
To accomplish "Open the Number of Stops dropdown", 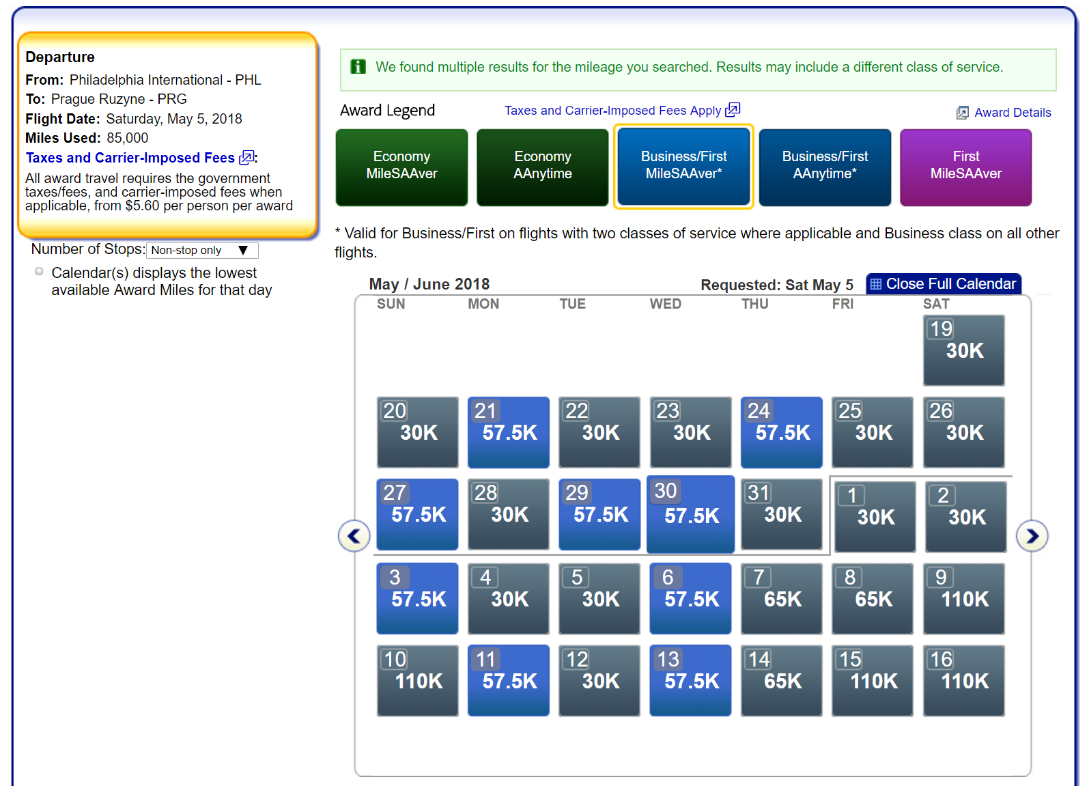I will pos(202,250).
